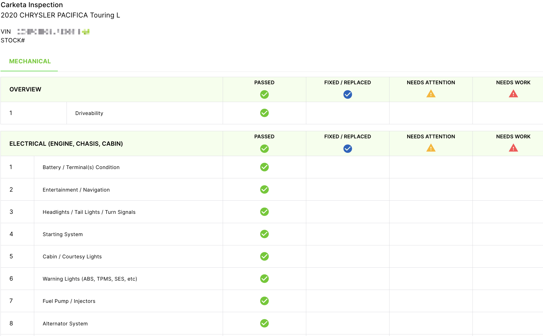543x336 pixels.
Task: Click Overview header blue Fixed/Replaced icon
Action: click(x=347, y=94)
